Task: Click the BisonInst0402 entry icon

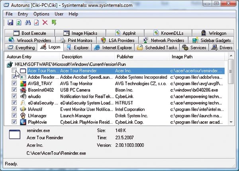Action: tap(23, 90)
